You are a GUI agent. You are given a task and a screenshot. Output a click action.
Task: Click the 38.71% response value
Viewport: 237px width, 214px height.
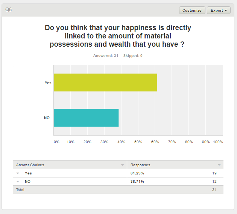pos(137,182)
